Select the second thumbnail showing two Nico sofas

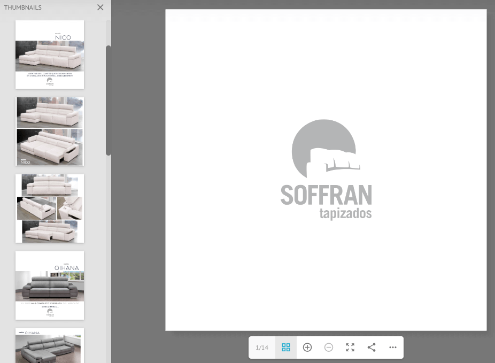click(50, 132)
